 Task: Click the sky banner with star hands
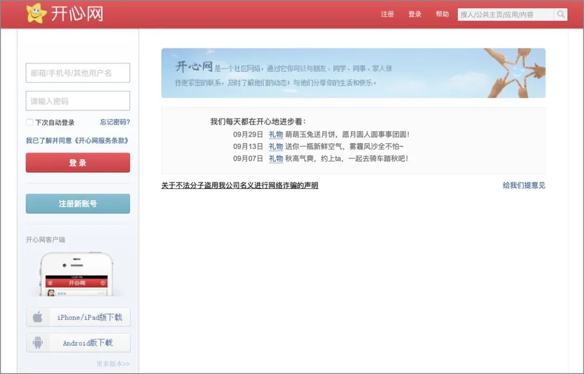[354, 73]
